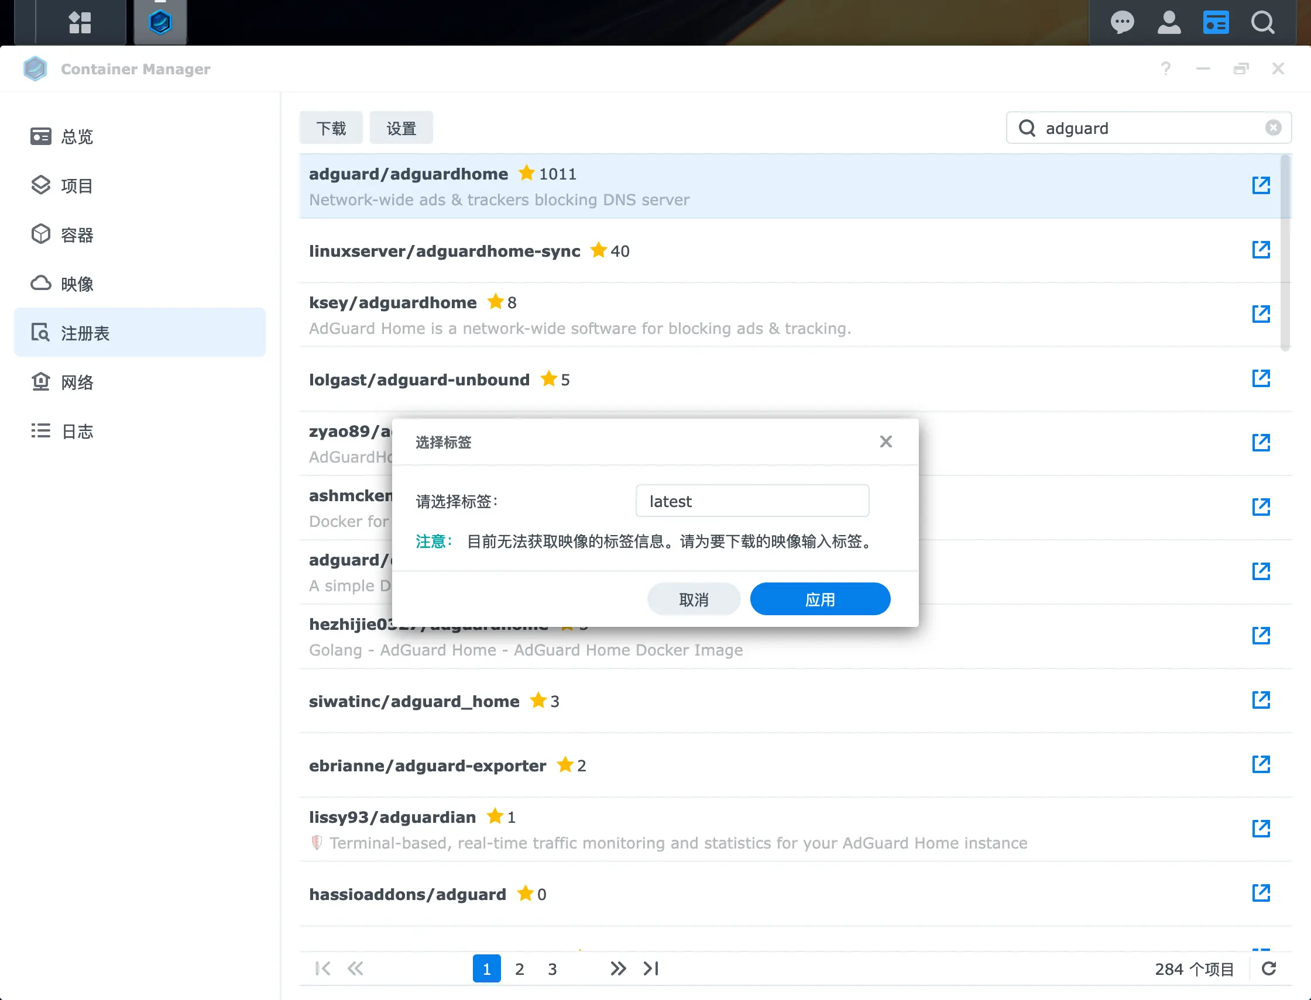Go to results page 2
This screenshot has height=1000, width=1311.
tap(519, 968)
